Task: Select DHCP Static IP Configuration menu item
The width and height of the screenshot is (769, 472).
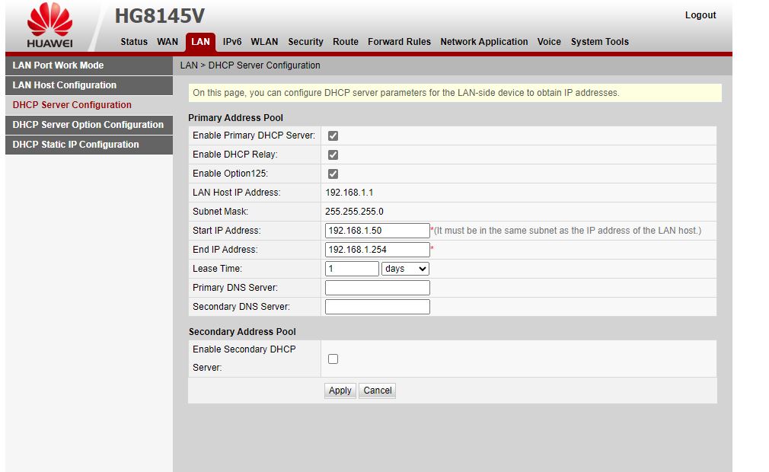Action: [x=76, y=145]
